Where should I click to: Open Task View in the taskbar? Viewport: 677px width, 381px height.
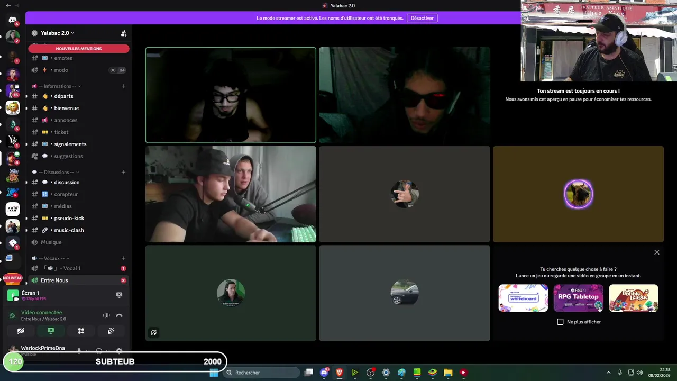(309, 373)
